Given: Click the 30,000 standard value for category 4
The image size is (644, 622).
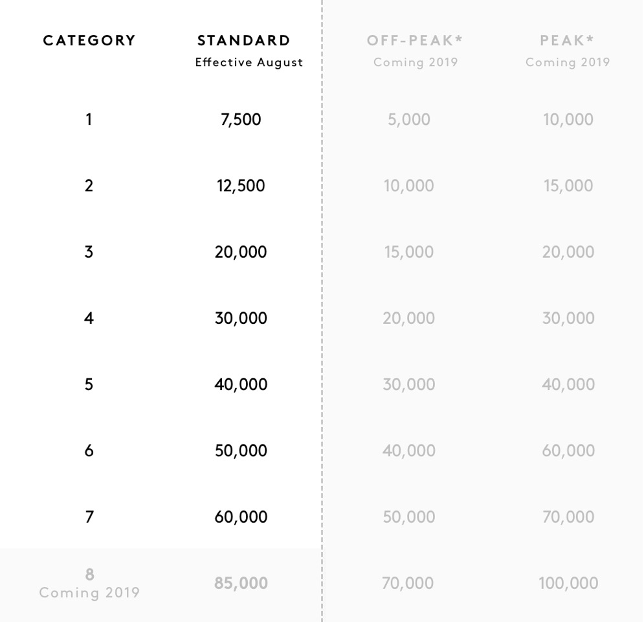Looking at the screenshot, I should (x=241, y=318).
